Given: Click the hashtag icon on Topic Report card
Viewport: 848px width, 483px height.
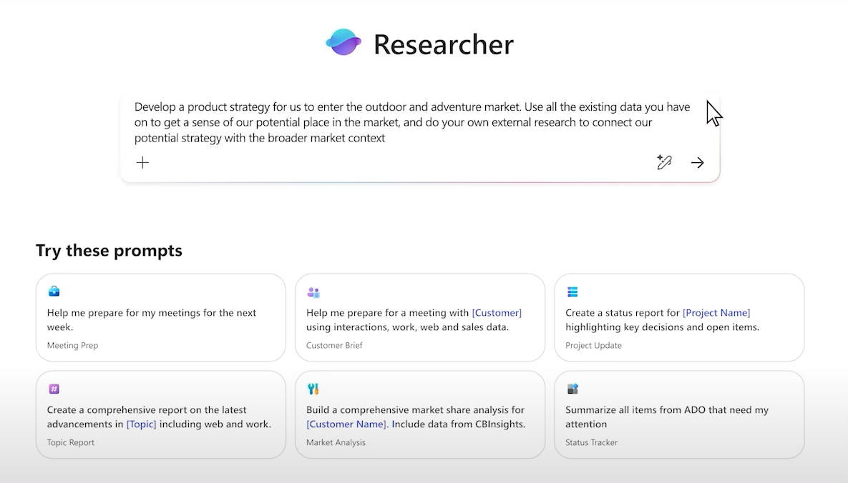Looking at the screenshot, I should [54, 389].
